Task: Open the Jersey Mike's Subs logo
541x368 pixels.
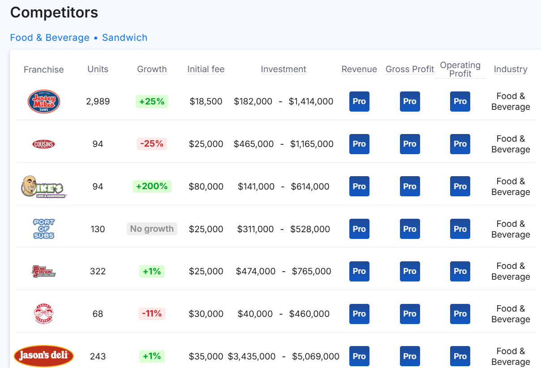Action: click(44, 101)
